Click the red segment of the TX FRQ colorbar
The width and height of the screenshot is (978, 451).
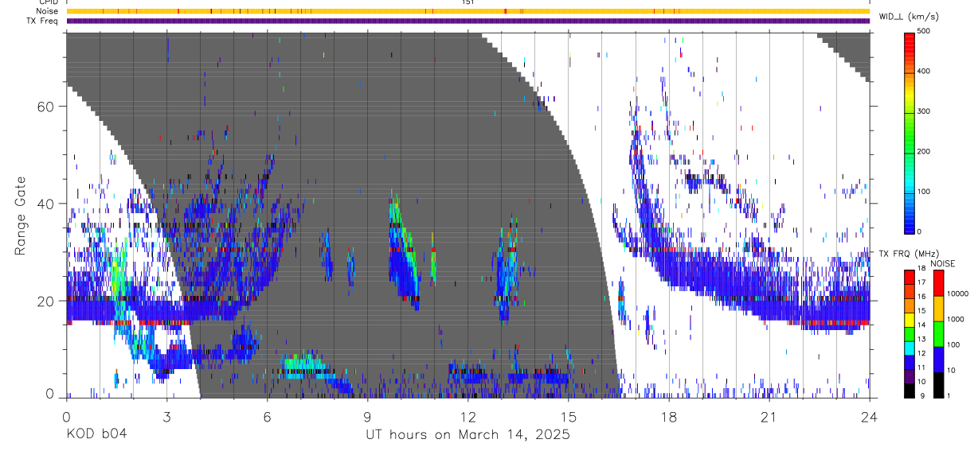(x=909, y=277)
